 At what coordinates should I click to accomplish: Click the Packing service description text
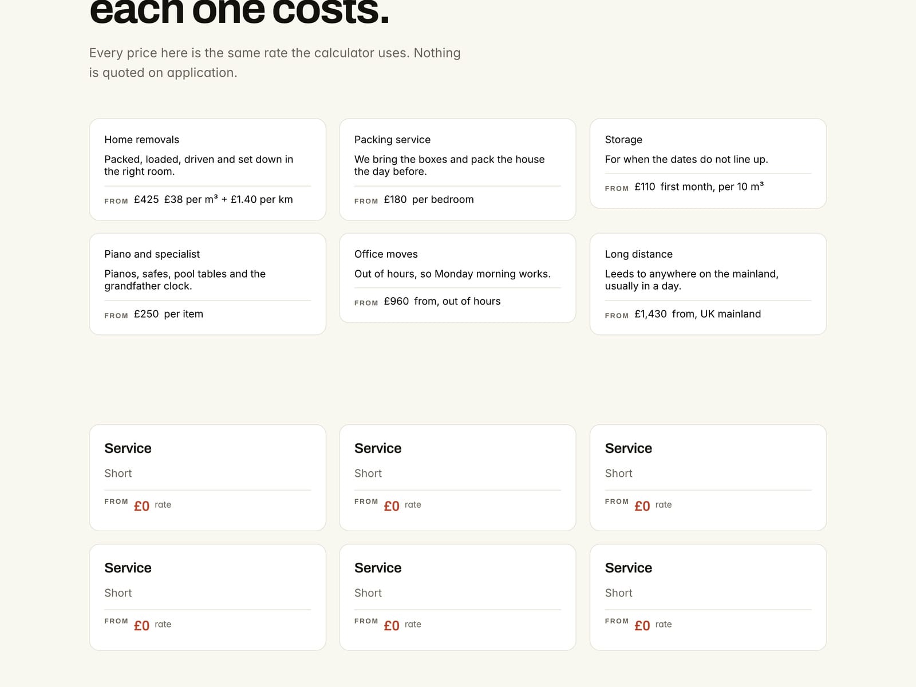(x=449, y=165)
